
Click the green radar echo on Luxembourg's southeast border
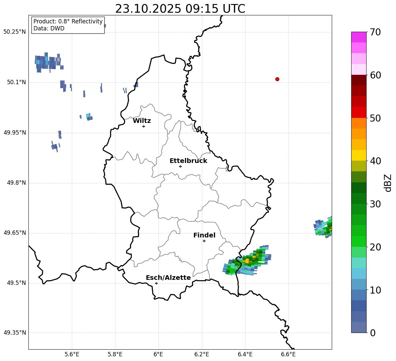click(247, 261)
